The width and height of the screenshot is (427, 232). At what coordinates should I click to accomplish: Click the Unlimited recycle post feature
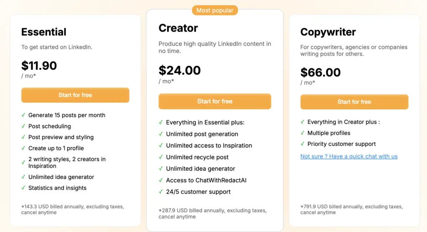pos(197,157)
